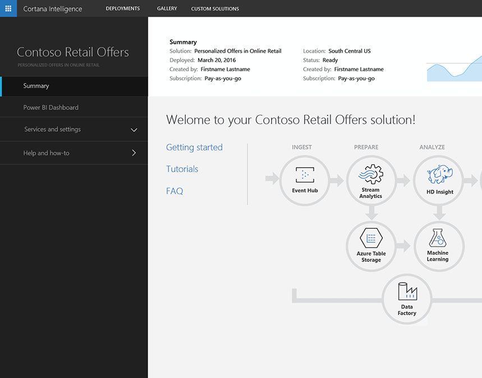Open the Tutorials link

click(x=182, y=169)
